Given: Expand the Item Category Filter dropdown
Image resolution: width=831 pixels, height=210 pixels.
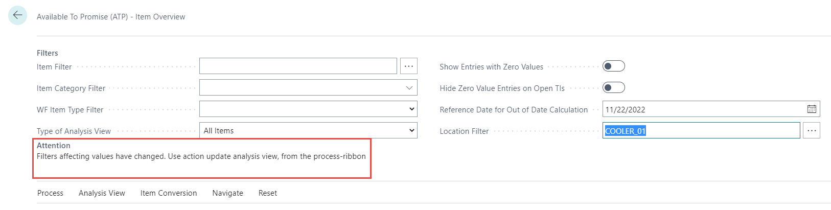Looking at the screenshot, I should pyautogui.click(x=409, y=87).
